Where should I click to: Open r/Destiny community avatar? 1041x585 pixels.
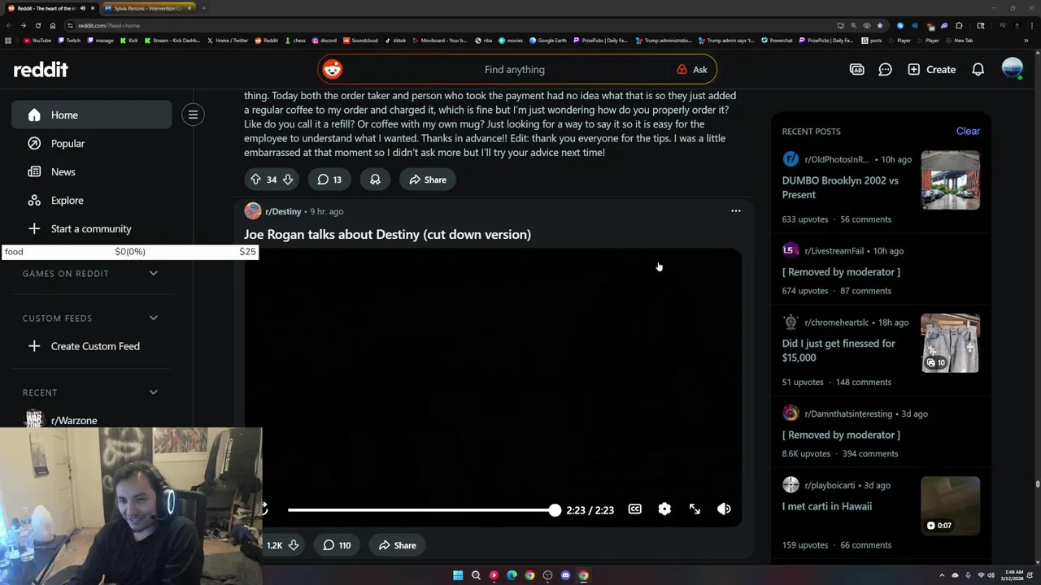(x=253, y=211)
